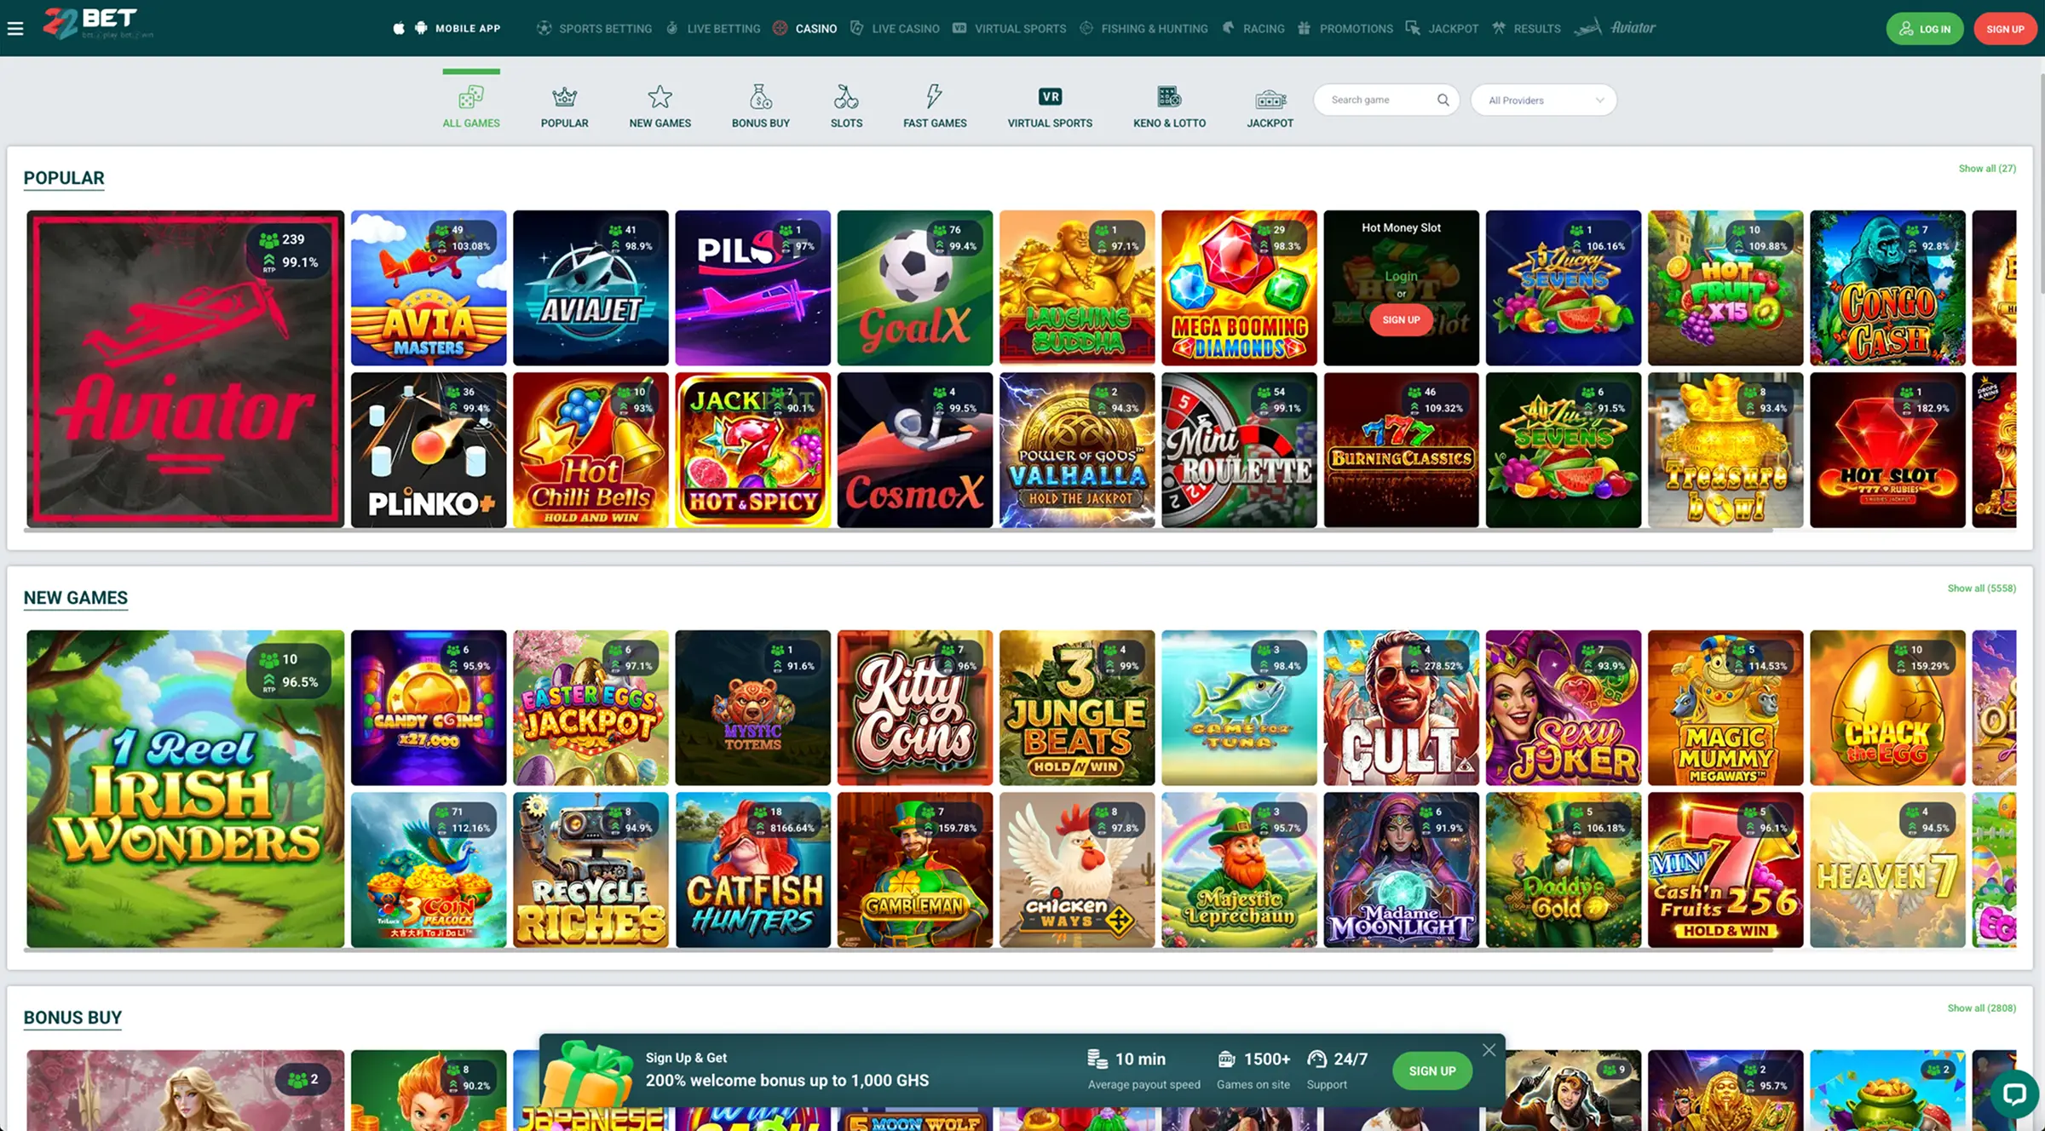2045x1131 pixels.
Task: Open the Mini Roulette game tile
Action: (1239, 450)
